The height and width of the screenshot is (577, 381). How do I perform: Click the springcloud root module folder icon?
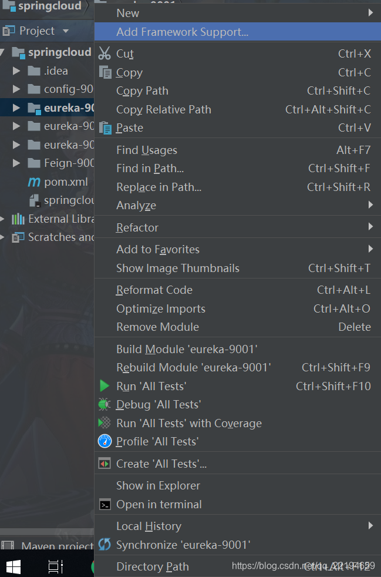click(18, 53)
